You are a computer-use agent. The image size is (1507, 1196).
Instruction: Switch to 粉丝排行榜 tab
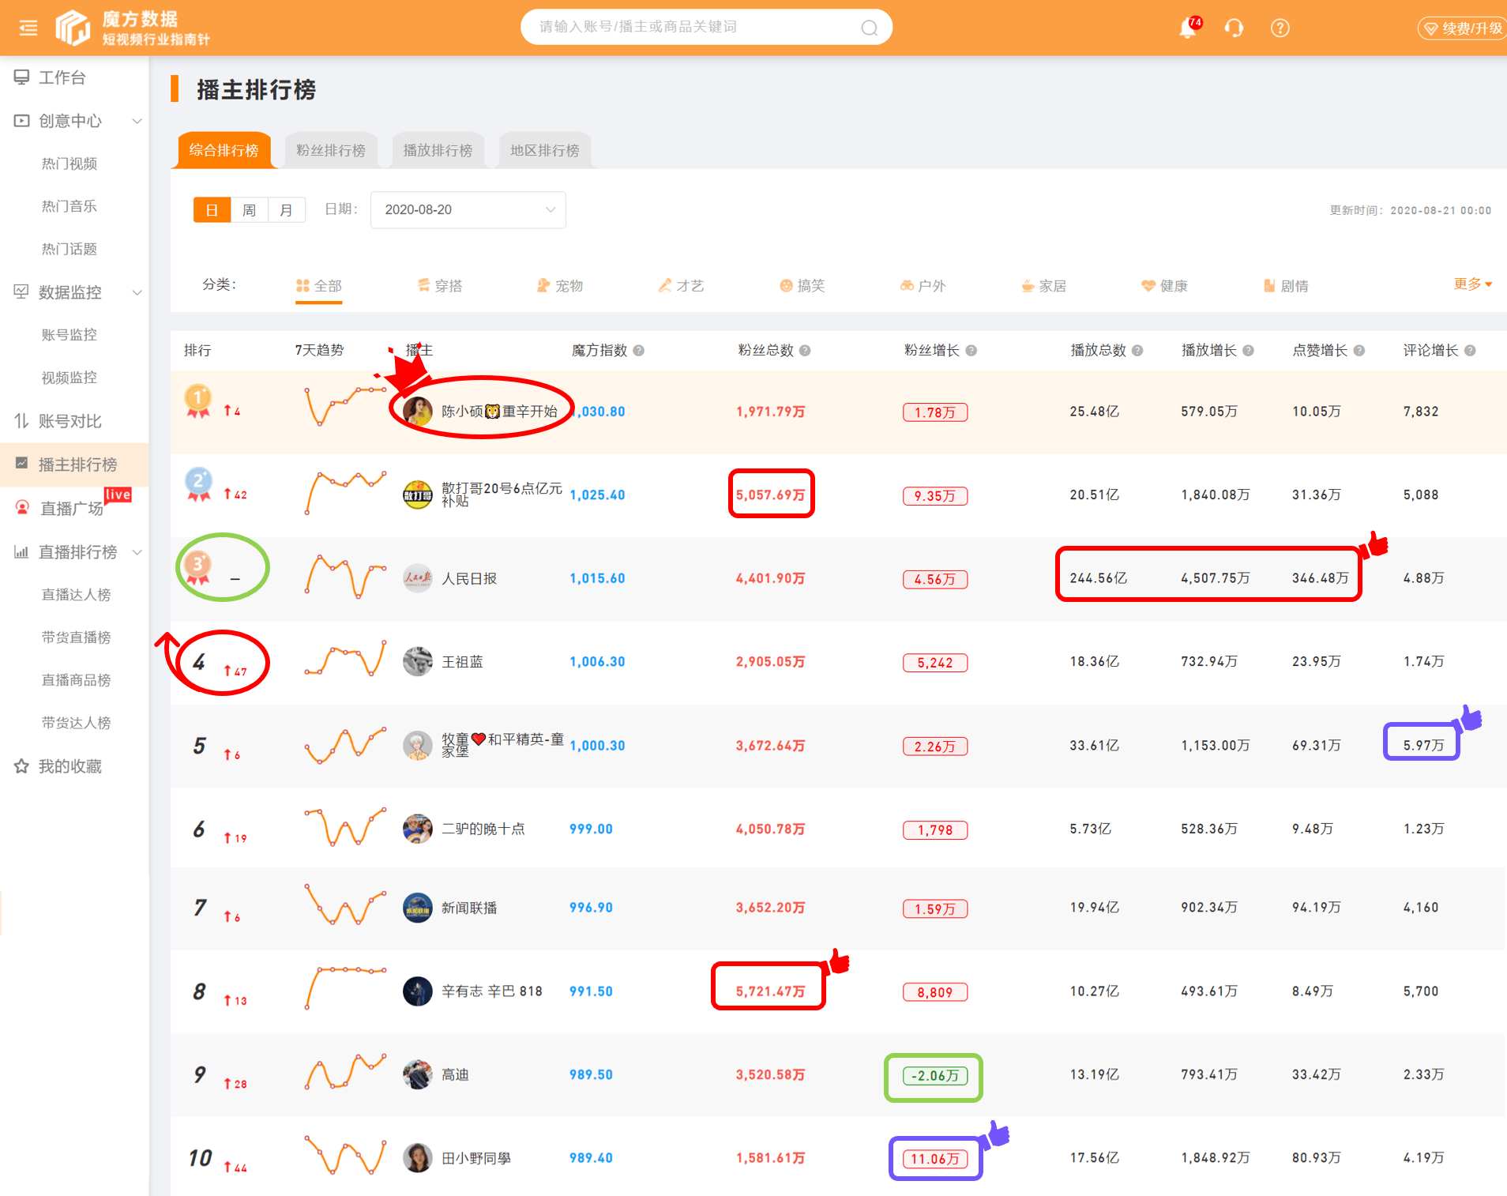[331, 150]
